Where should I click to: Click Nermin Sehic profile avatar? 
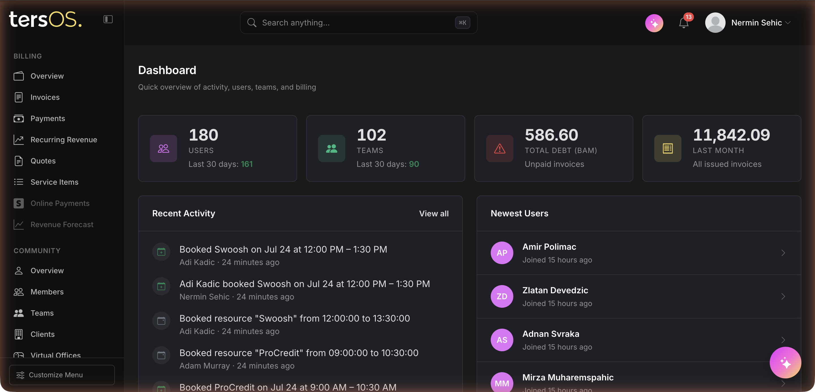tap(715, 23)
